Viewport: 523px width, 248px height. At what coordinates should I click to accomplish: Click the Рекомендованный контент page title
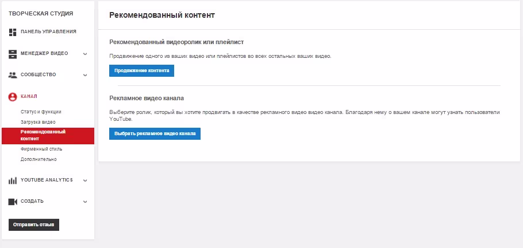pyautogui.click(x=162, y=15)
